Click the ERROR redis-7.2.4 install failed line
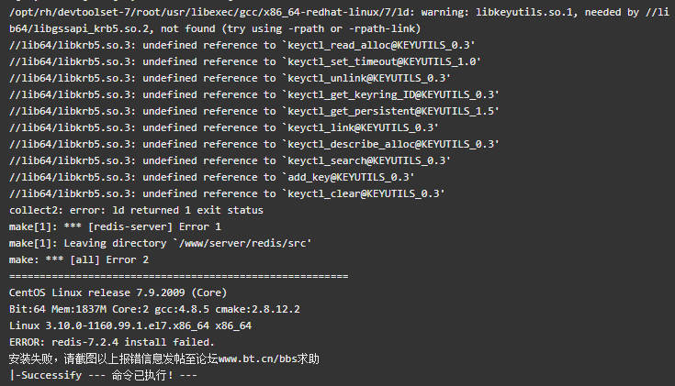Screen dimensions: 675x386 [x=112, y=342]
